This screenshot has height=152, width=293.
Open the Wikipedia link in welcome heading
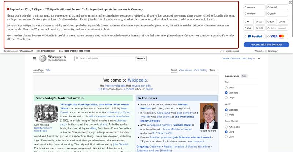(x=137, y=80)
